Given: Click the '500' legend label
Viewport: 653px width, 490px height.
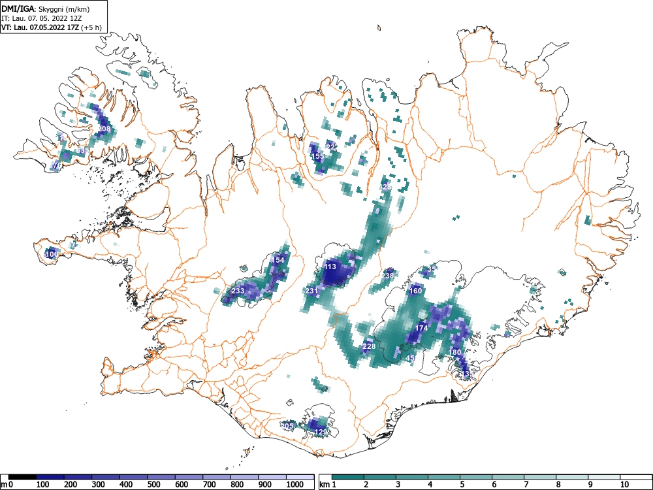Looking at the screenshot, I should pos(154,485).
